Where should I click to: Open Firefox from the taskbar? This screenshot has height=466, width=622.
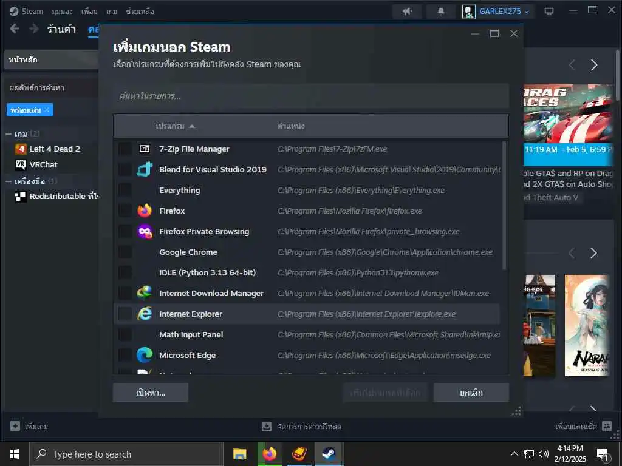(x=269, y=454)
